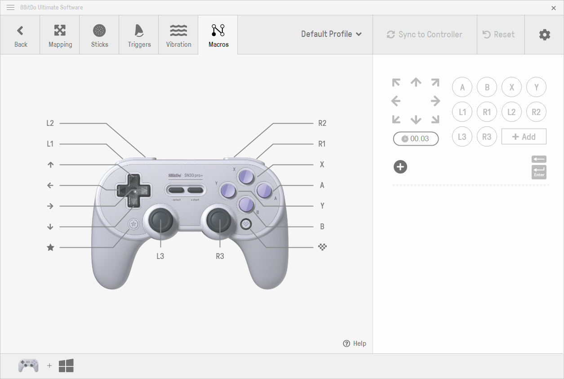Viewport: 564px width, 379px height.
Task: Add the down-right diagonal arrow to macro
Action: coord(435,119)
